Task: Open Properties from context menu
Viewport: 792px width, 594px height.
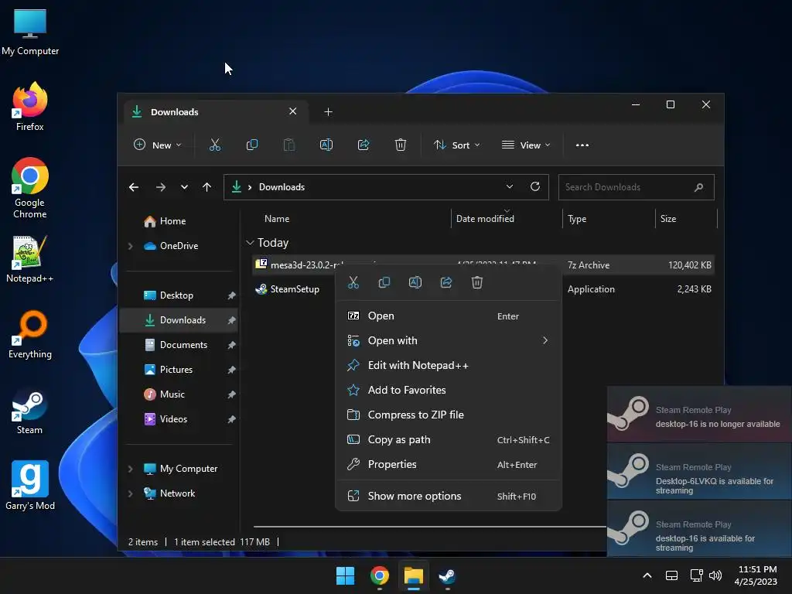Action: (448, 464)
